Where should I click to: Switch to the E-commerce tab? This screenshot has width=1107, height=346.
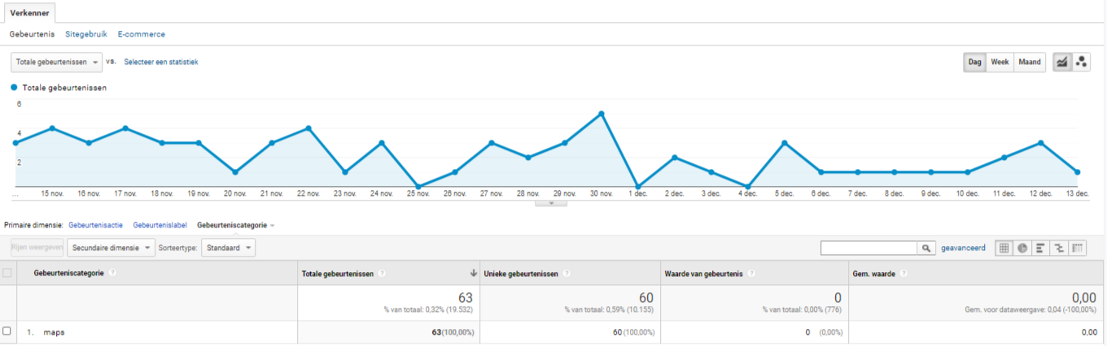click(142, 34)
